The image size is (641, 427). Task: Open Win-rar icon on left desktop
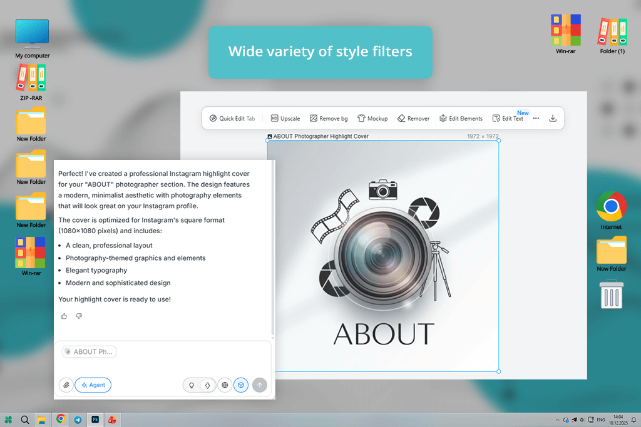coord(31,257)
